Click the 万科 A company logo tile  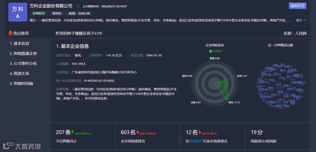pyautogui.click(x=18, y=12)
